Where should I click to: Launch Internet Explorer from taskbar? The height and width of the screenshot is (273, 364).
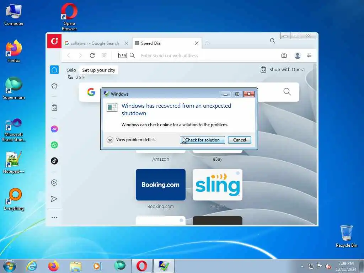32,266
